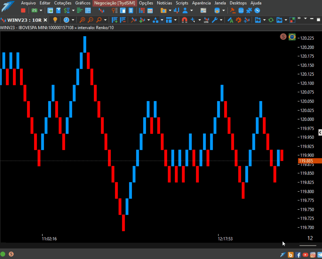
Task: Click the database with star icon
Action: coord(217,10)
